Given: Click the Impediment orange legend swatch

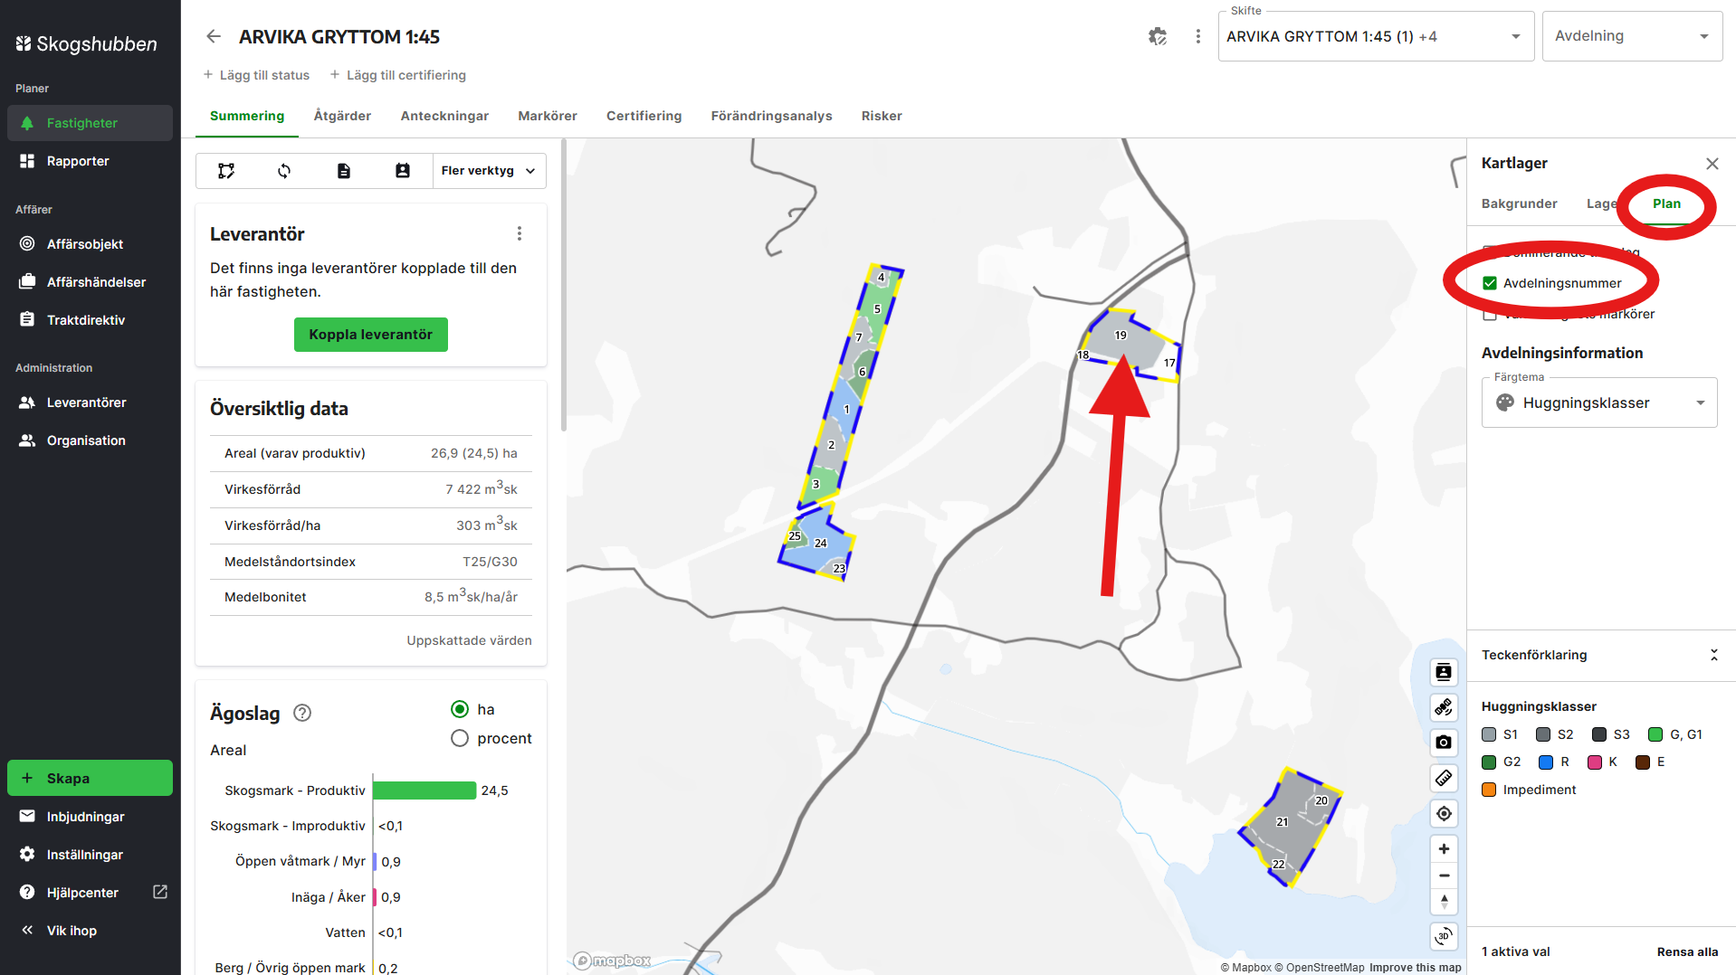Looking at the screenshot, I should [x=1489, y=790].
